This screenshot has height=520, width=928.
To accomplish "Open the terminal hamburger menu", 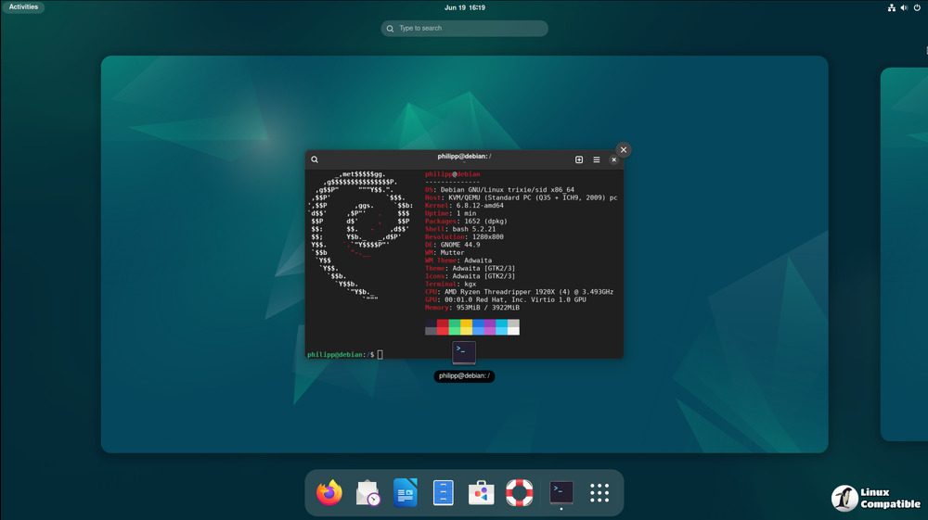I will point(597,159).
